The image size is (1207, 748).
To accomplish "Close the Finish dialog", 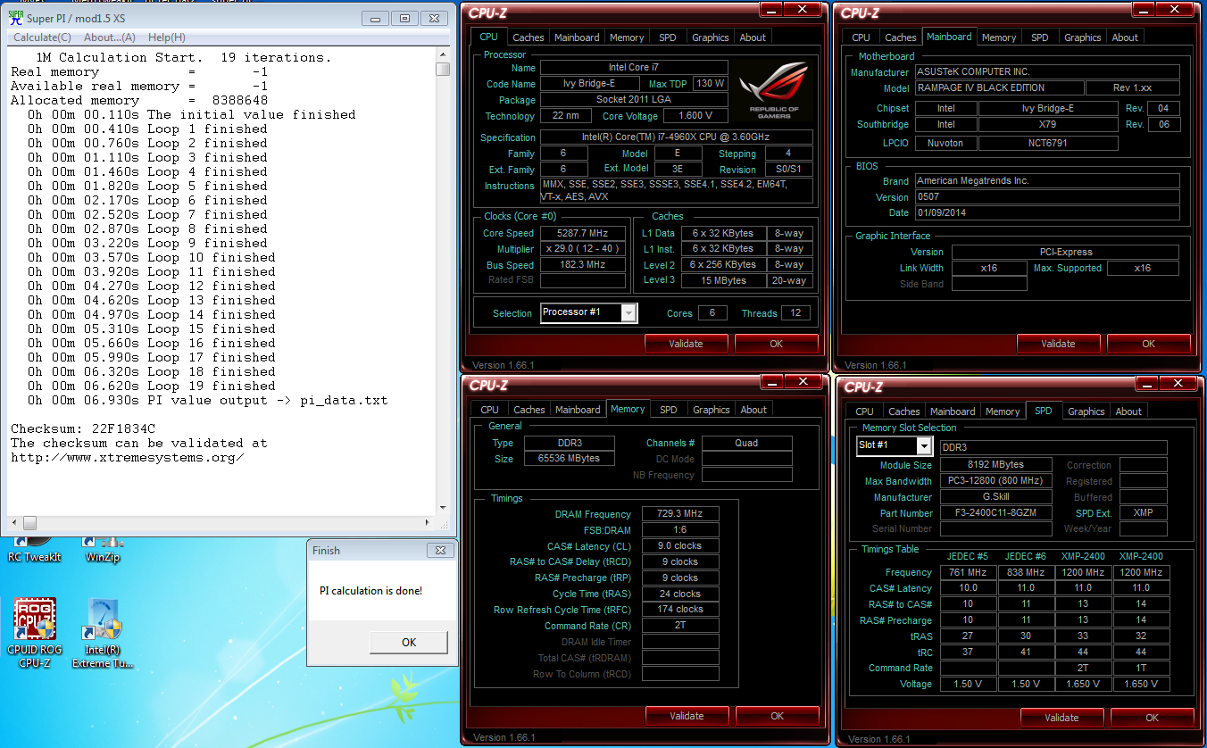I will click(x=439, y=550).
